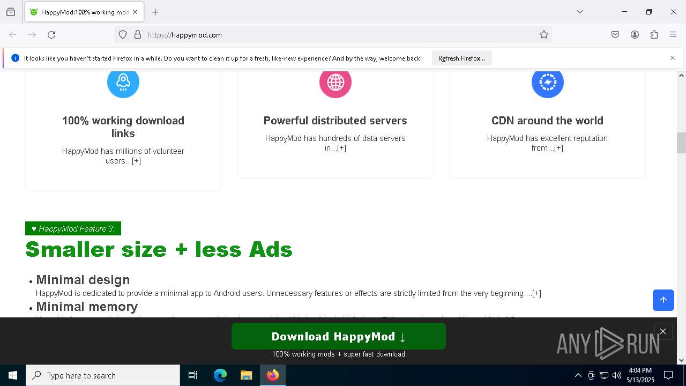The width and height of the screenshot is (686, 386).
Task: Click the 'Powerful distributed servers' heading
Action: 335,121
